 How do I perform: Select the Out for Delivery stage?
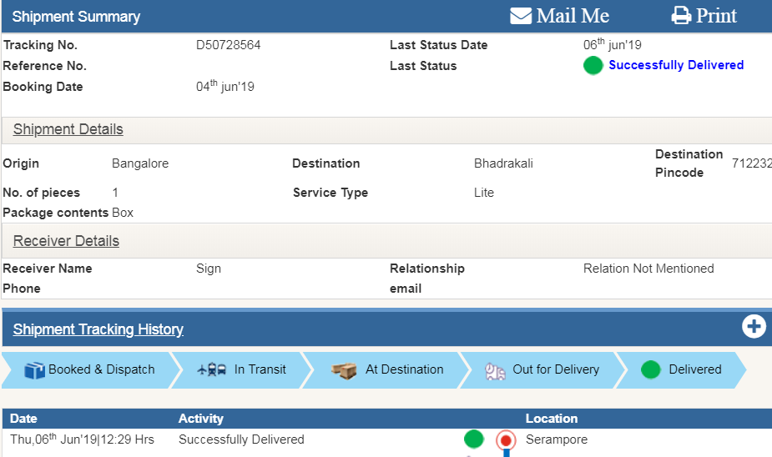pyautogui.click(x=556, y=369)
